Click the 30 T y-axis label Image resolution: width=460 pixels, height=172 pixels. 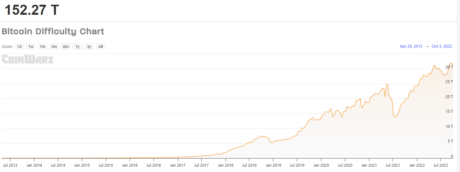pos(449,67)
